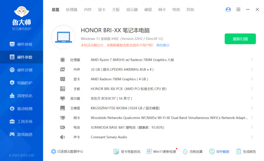Screen dimensions: 264x161
Task: Open the hamburger main menu
Action: click(x=238, y=10)
